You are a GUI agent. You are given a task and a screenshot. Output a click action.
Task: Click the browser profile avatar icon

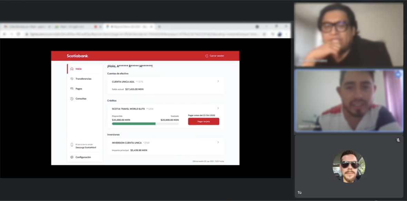[279, 34]
